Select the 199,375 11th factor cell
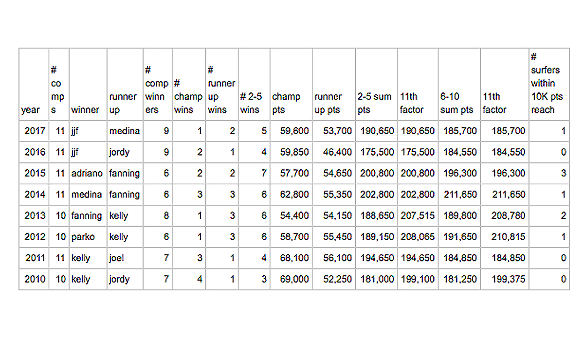 point(505,279)
